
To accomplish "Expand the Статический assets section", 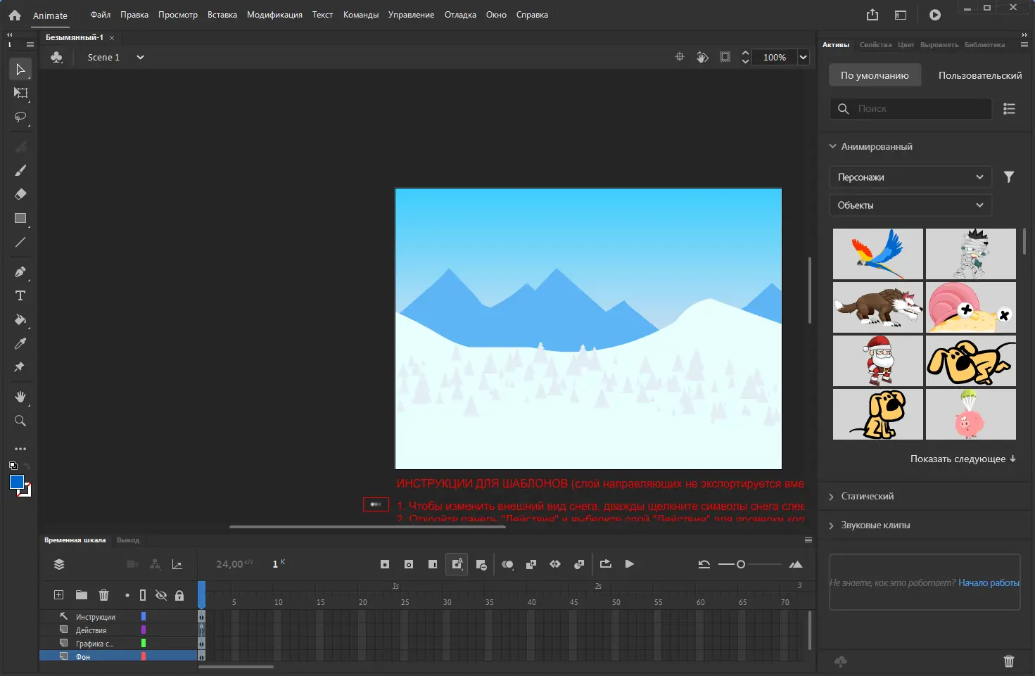I will [x=870, y=496].
